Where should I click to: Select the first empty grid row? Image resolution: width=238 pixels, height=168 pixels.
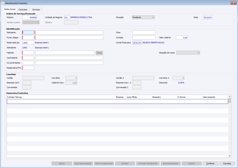pos(117,102)
